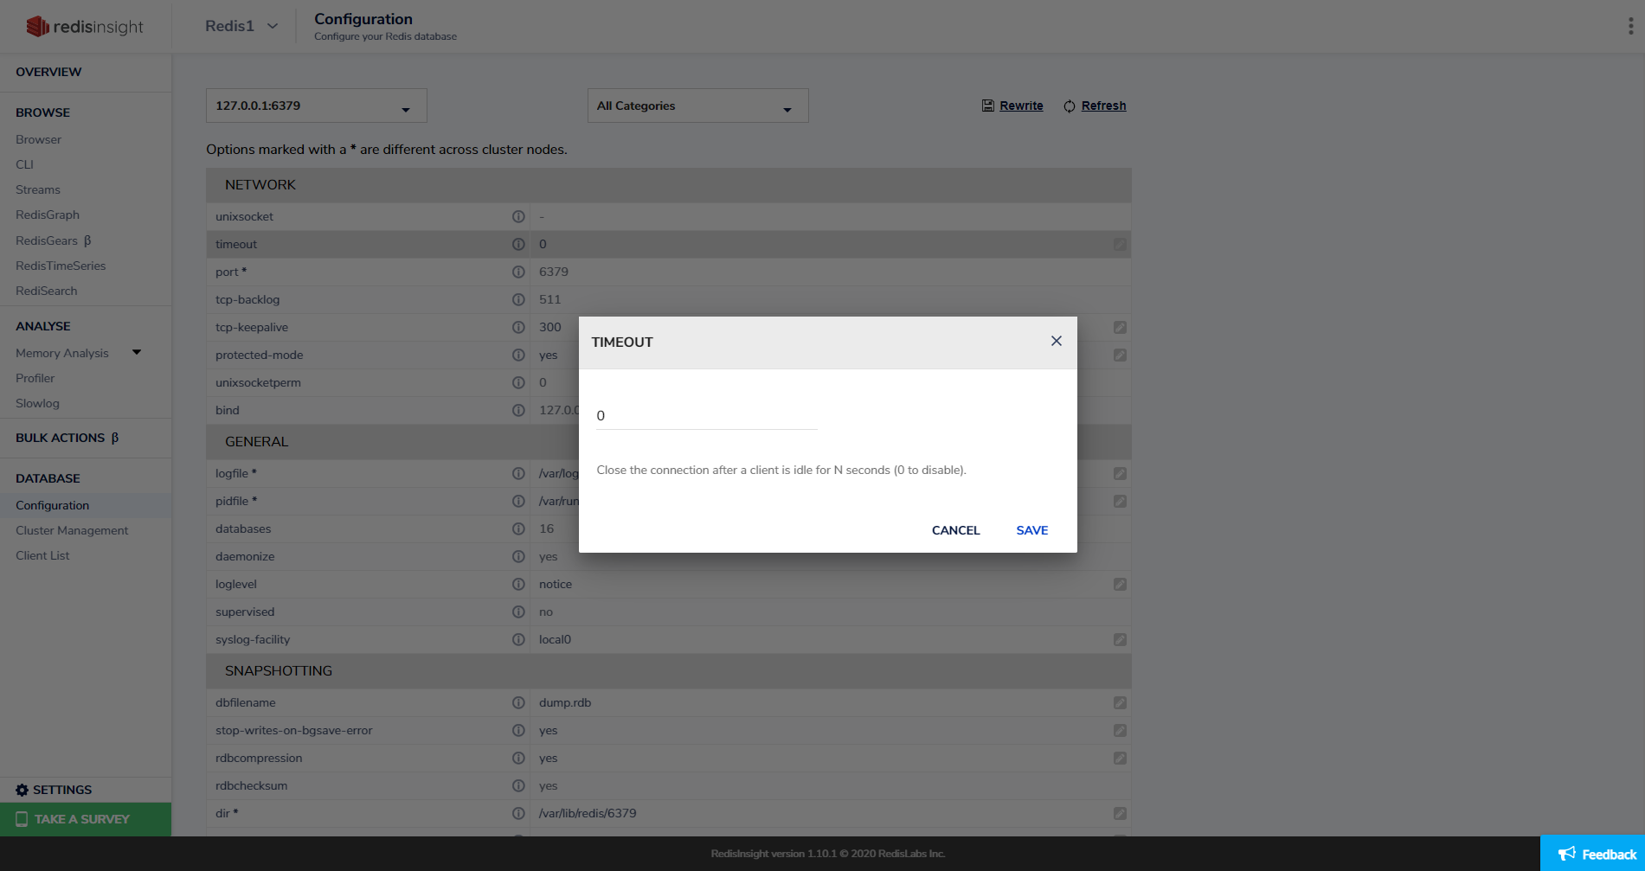This screenshot has width=1645, height=871.
Task: Open Slowlog in sidebar
Action: (37, 403)
